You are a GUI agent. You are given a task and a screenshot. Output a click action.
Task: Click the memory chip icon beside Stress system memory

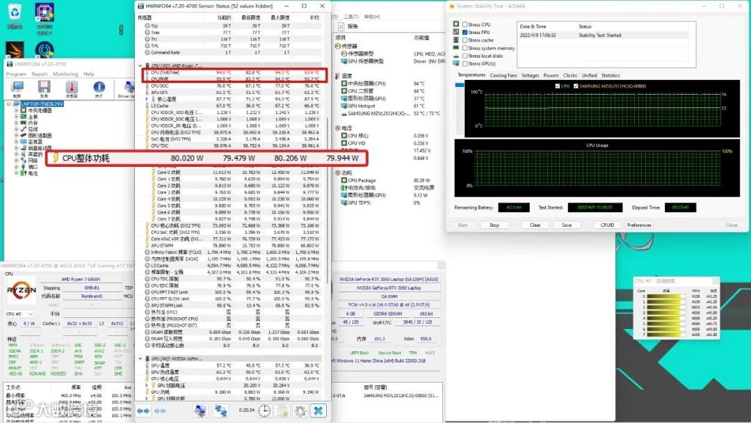(456, 48)
